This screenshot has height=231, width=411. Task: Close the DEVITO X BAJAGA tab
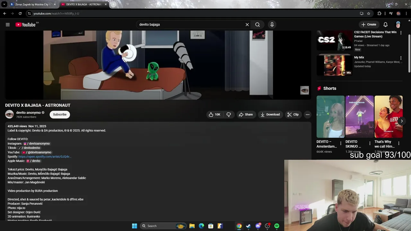(106, 4)
